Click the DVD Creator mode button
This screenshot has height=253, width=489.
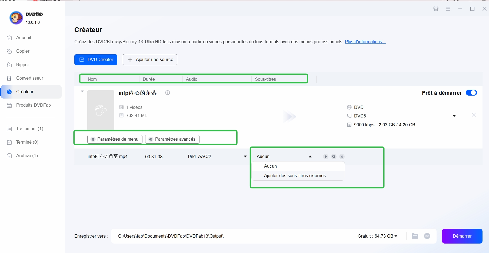96,60
